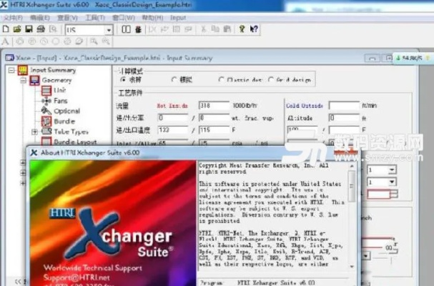Select the Grid design radio button
This screenshot has width=434, height=286.
coord(270,80)
